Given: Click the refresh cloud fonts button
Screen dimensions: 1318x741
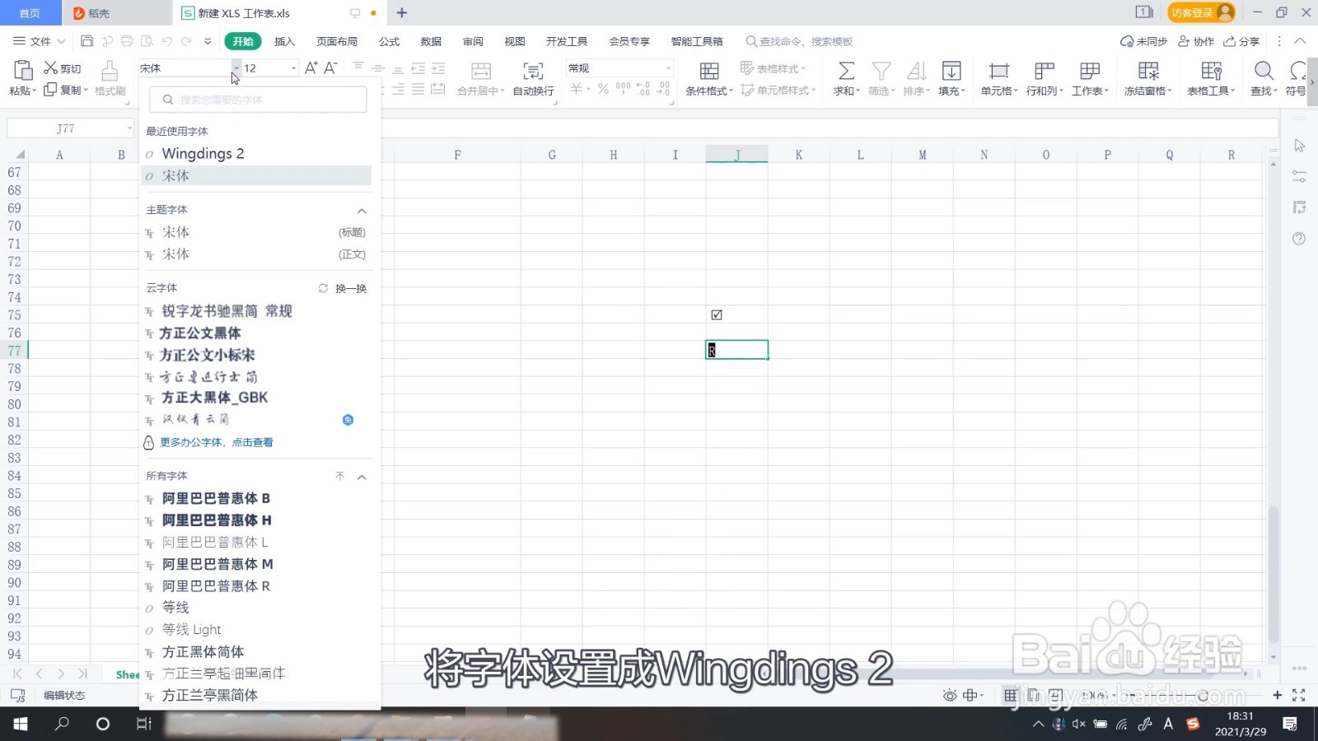Looking at the screenshot, I should click(x=342, y=288).
